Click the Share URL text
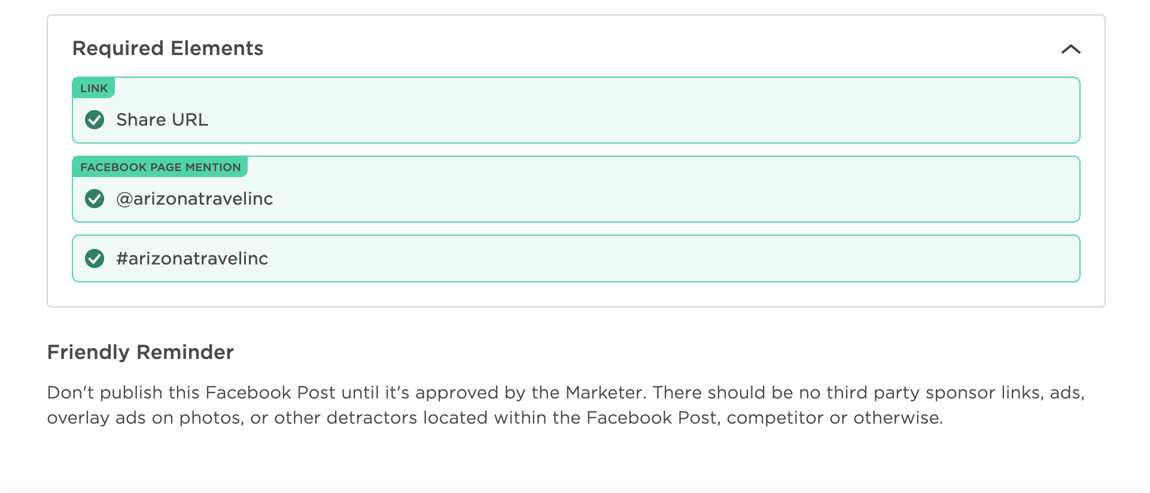This screenshot has height=493, width=1150. click(x=162, y=120)
